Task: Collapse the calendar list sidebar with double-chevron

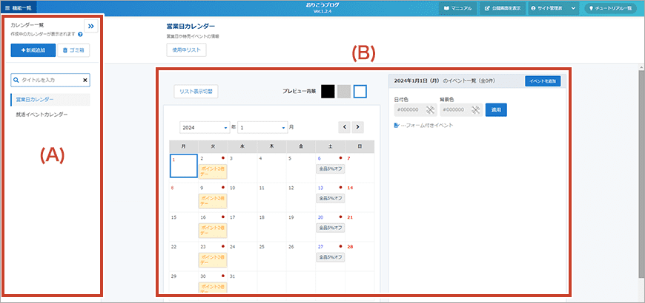Action: click(x=90, y=26)
